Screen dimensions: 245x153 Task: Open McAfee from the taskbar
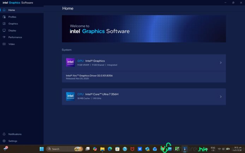pyautogui.click(x=132, y=149)
